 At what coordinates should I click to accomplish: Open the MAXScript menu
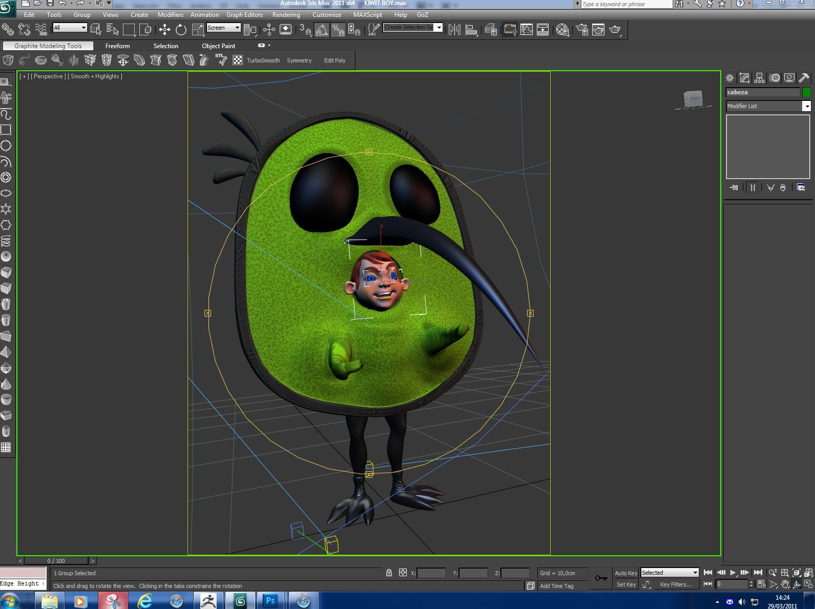368,15
